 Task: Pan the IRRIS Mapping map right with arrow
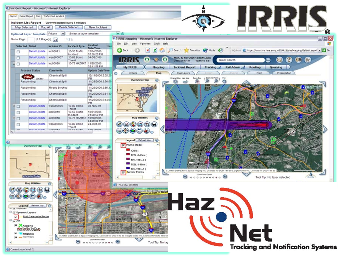coord(325,129)
